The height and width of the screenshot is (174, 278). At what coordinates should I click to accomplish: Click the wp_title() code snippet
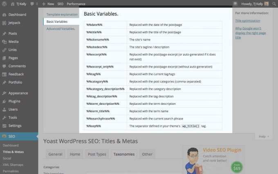tap(191, 126)
